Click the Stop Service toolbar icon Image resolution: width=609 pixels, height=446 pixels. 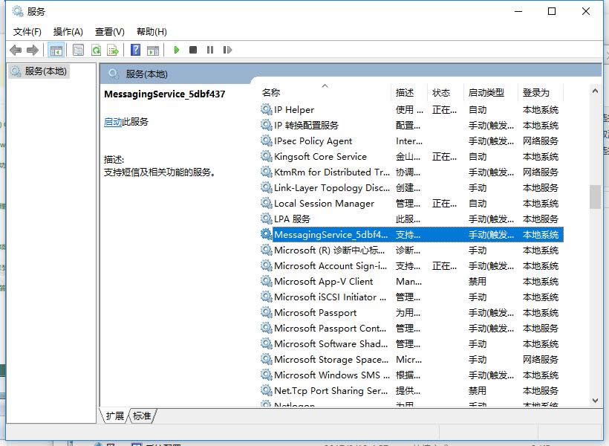193,50
